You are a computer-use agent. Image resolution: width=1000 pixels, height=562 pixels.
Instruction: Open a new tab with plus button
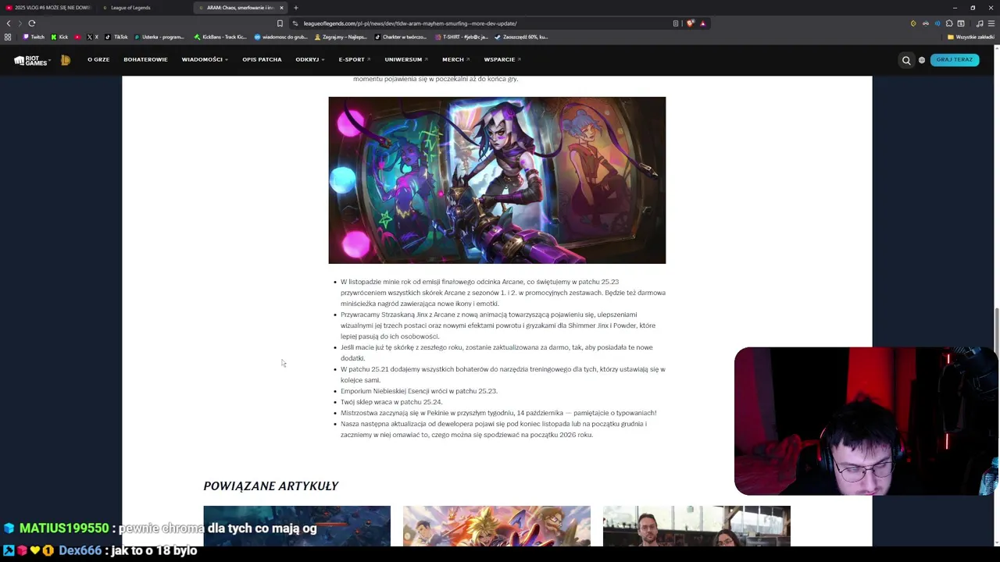pos(295,8)
